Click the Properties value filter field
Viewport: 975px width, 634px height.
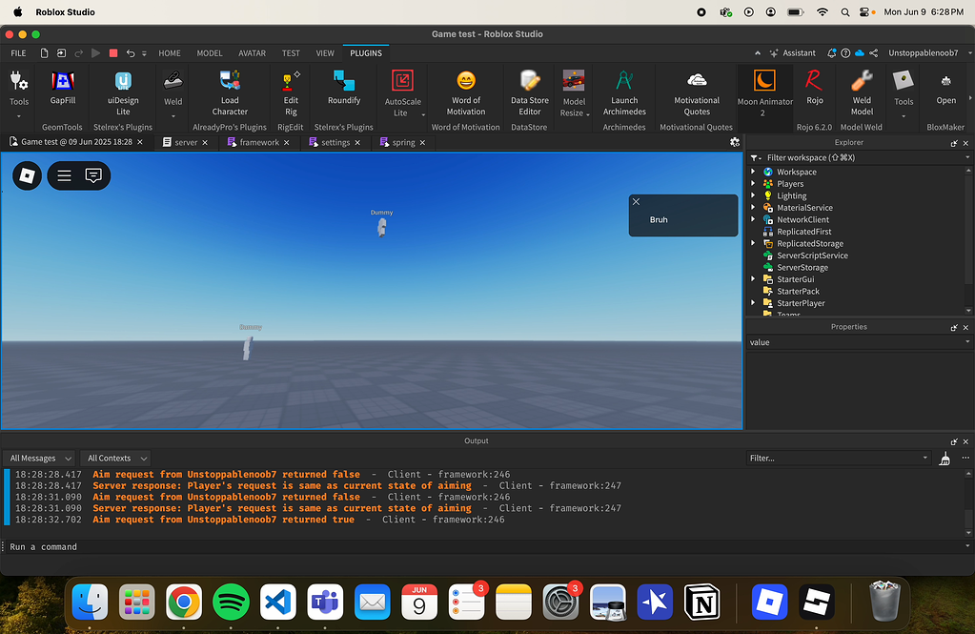coord(859,342)
